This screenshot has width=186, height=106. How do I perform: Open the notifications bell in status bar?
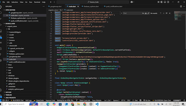click(184, 100)
